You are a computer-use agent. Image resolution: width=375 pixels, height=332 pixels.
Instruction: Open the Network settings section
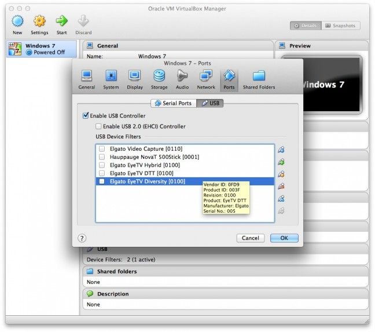[x=206, y=78]
